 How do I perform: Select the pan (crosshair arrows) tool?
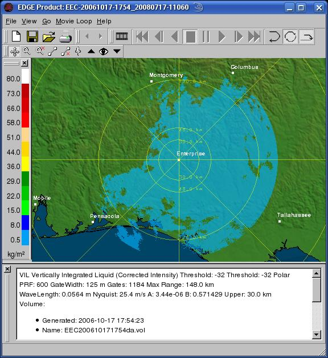(15, 51)
